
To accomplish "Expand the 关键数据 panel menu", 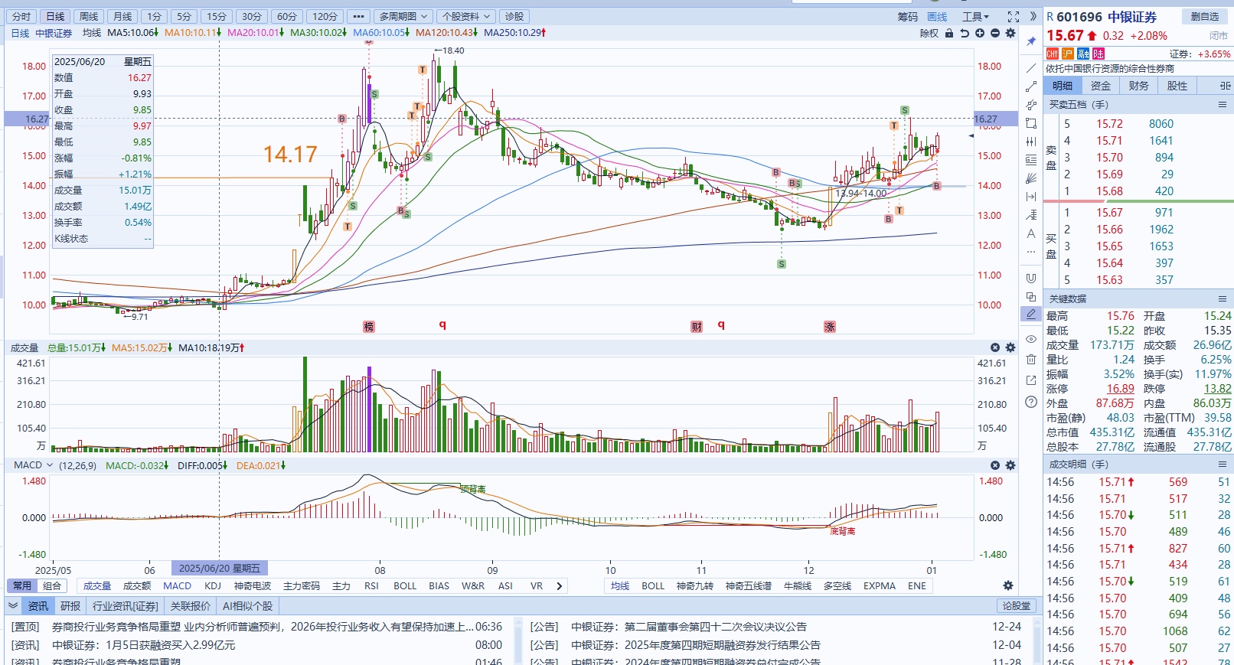I will 1223,298.
